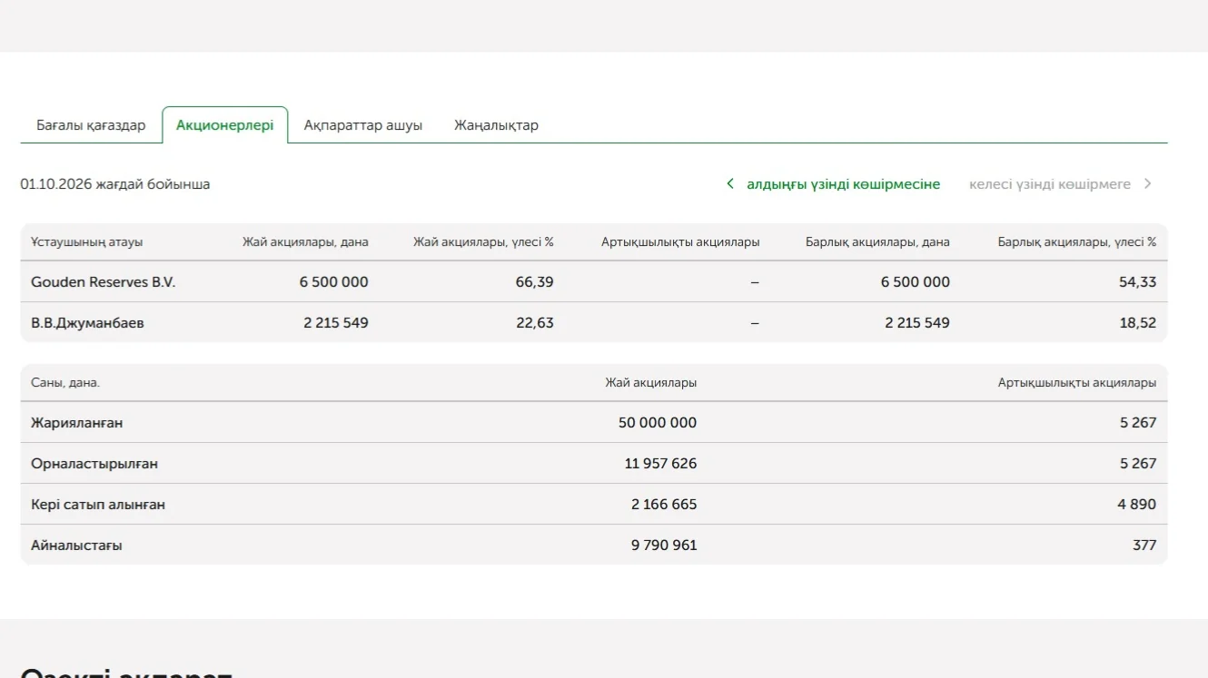Select the 18,52 total share percentage
Viewport: 1208px width, 678px height.
(x=1138, y=323)
